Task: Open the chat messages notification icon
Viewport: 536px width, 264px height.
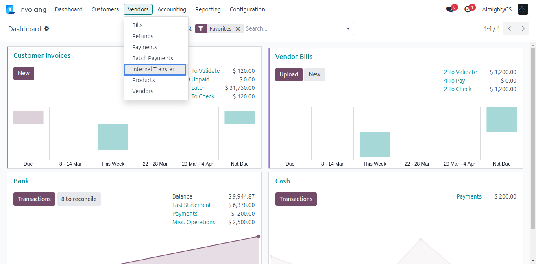Action: pos(449,9)
